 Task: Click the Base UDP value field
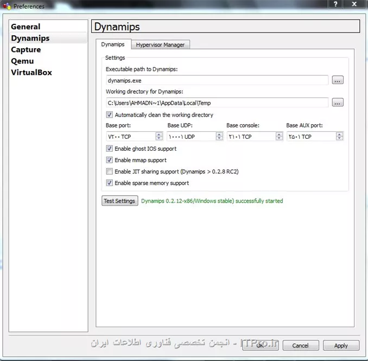(x=191, y=137)
